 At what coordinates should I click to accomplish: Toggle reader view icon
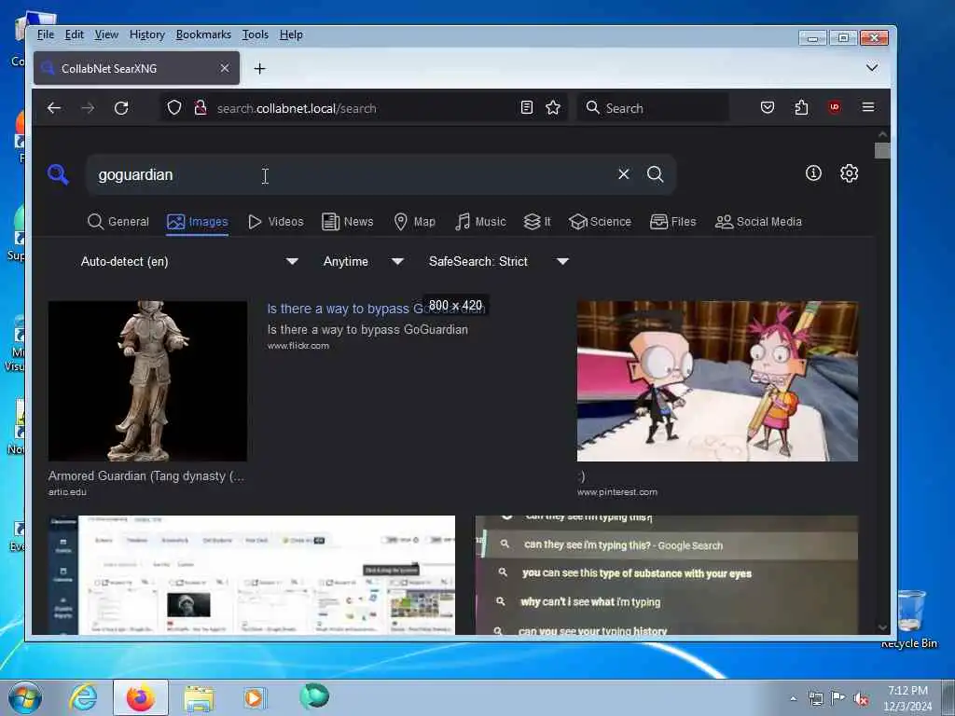(x=527, y=108)
